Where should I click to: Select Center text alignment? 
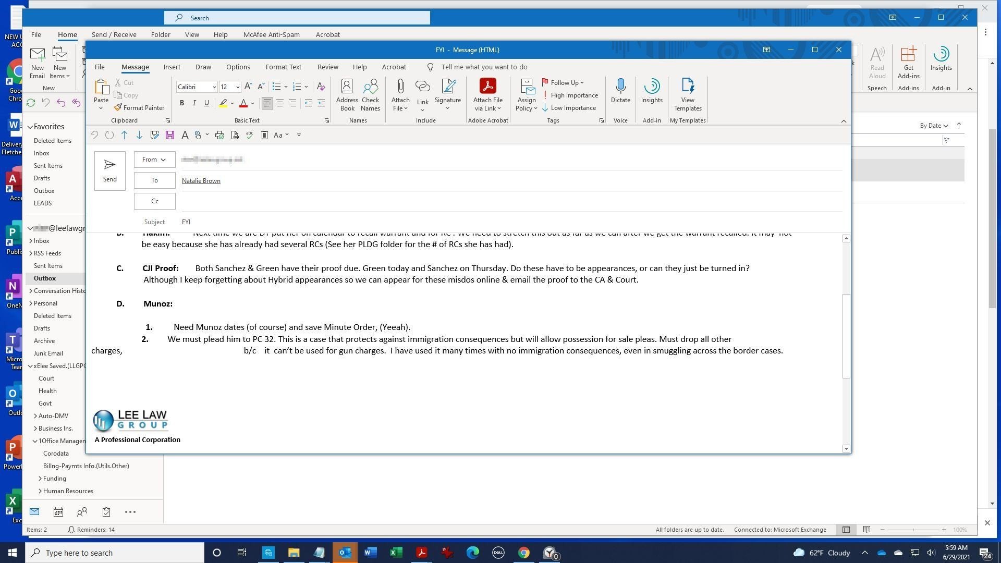coord(280,103)
